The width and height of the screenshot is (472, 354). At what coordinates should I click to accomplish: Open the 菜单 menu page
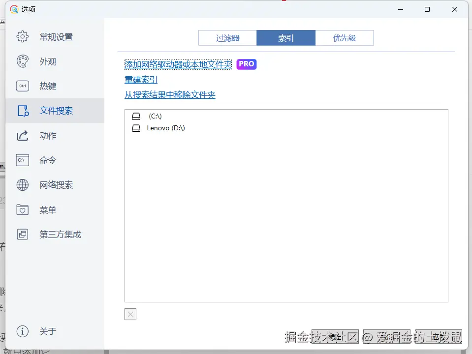(x=55, y=209)
